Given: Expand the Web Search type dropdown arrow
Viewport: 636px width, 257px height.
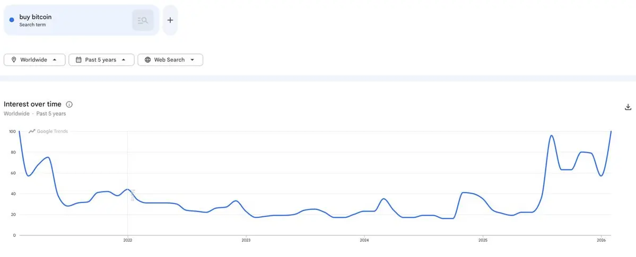Looking at the screenshot, I should point(192,60).
